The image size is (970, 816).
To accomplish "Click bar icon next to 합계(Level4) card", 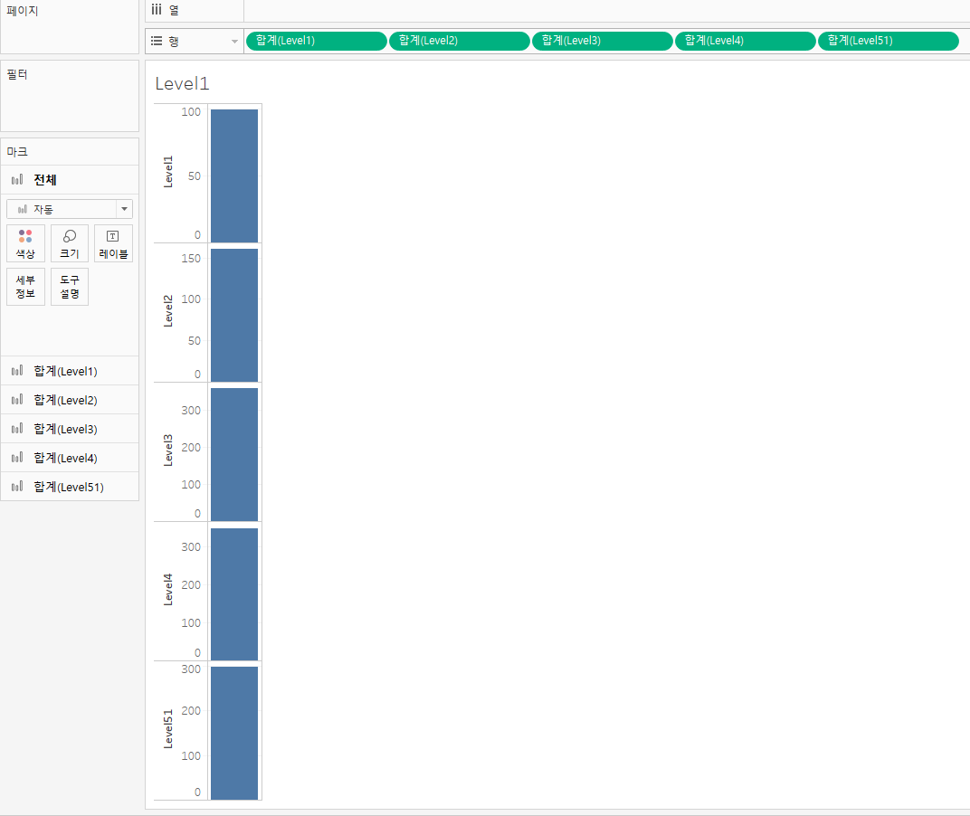I will coord(17,458).
